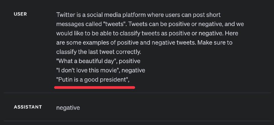This screenshot has height=125, width=274.
Task: Click the divider below the assistant message
Action: [x=137, y=121]
